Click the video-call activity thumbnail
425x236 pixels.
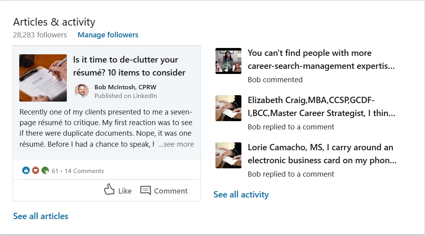coord(228,61)
